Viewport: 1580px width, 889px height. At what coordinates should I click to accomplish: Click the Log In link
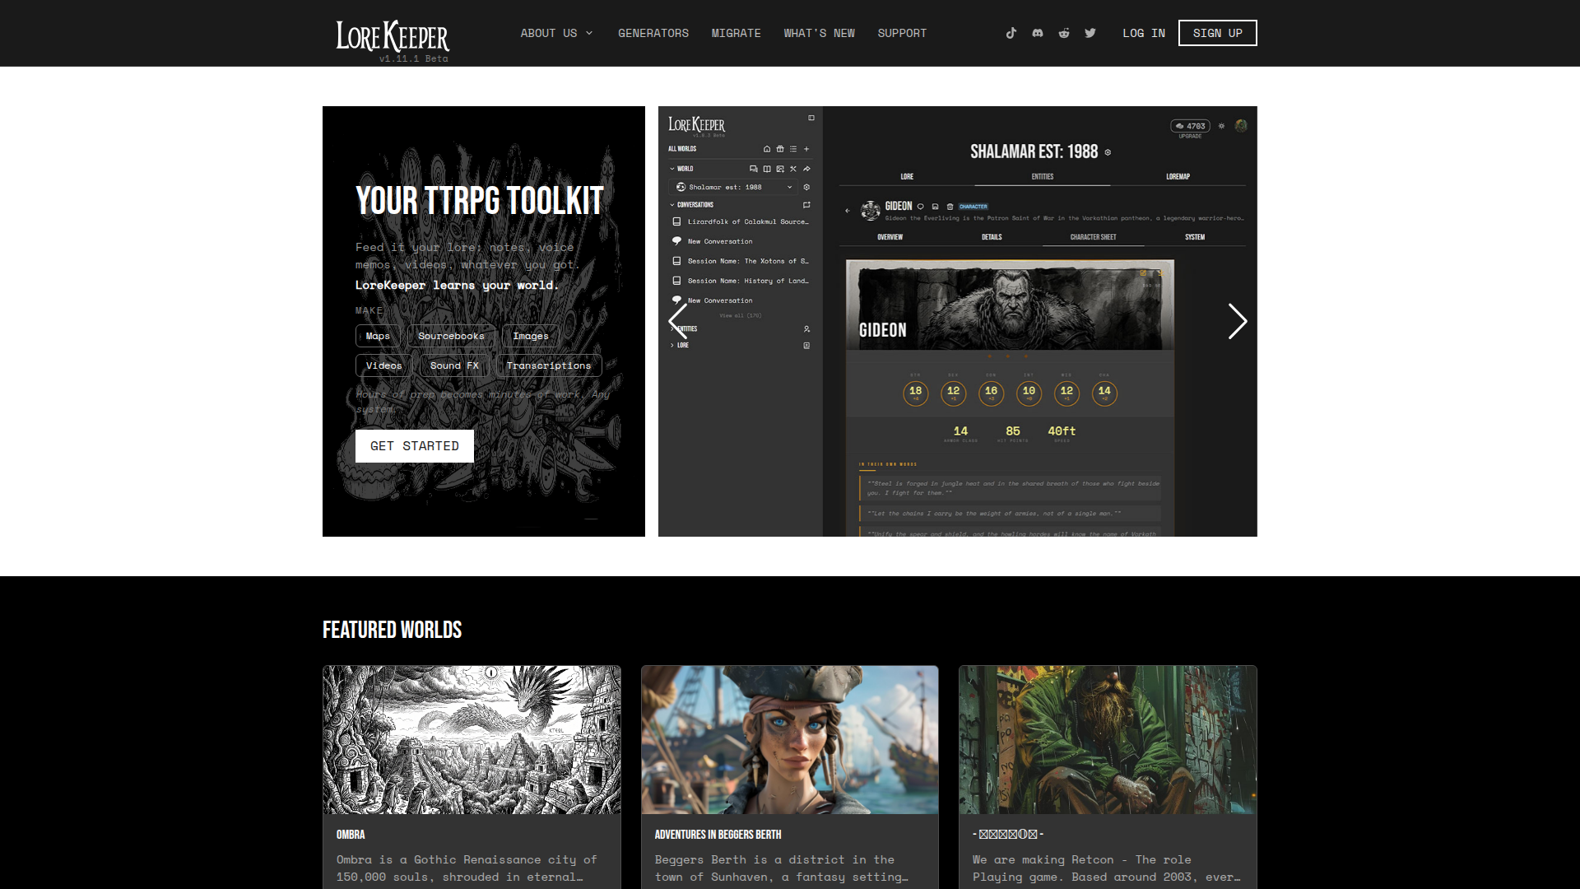point(1144,33)
